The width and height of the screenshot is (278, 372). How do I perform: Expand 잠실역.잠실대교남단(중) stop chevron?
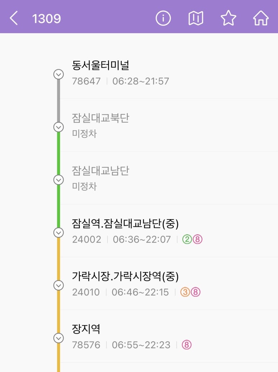click(58, 232)
